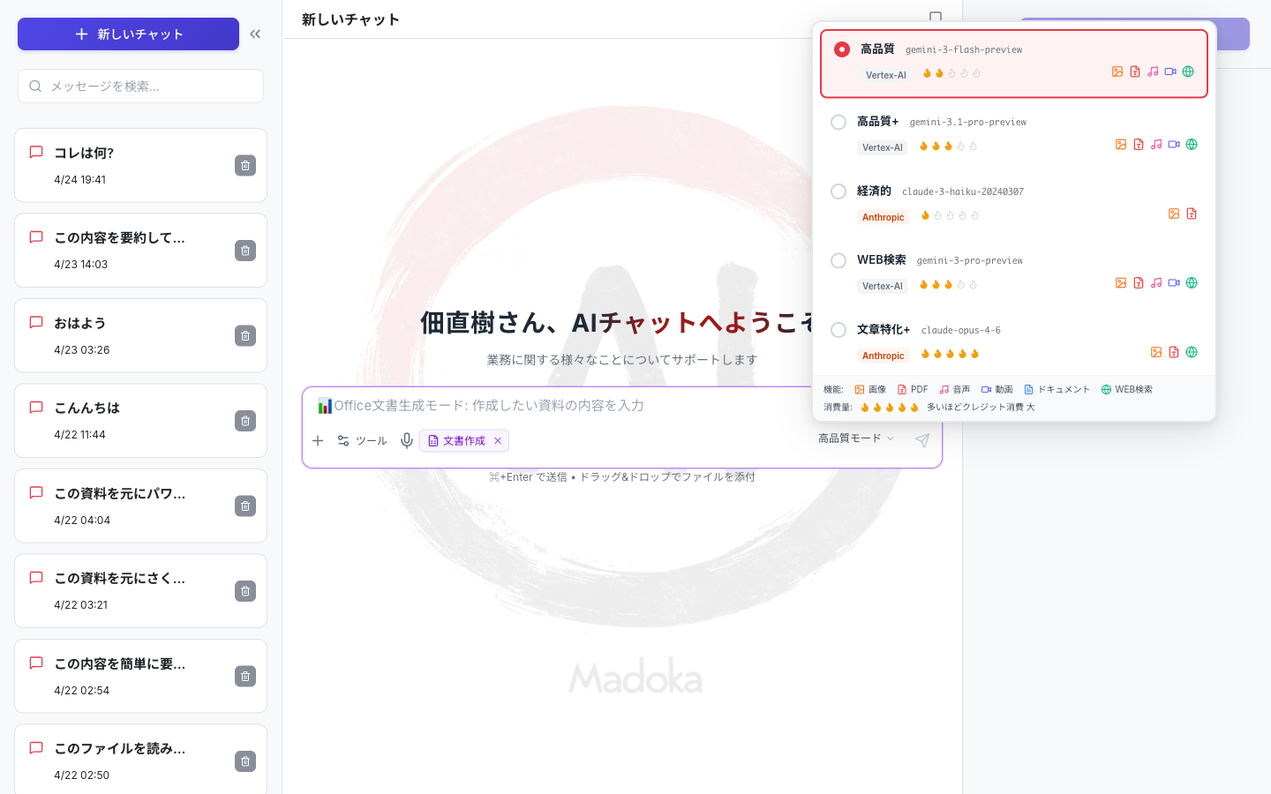Delete the コレは何? chat
The width and height of the screenshot is (1271, 794).
pos(245,165)
